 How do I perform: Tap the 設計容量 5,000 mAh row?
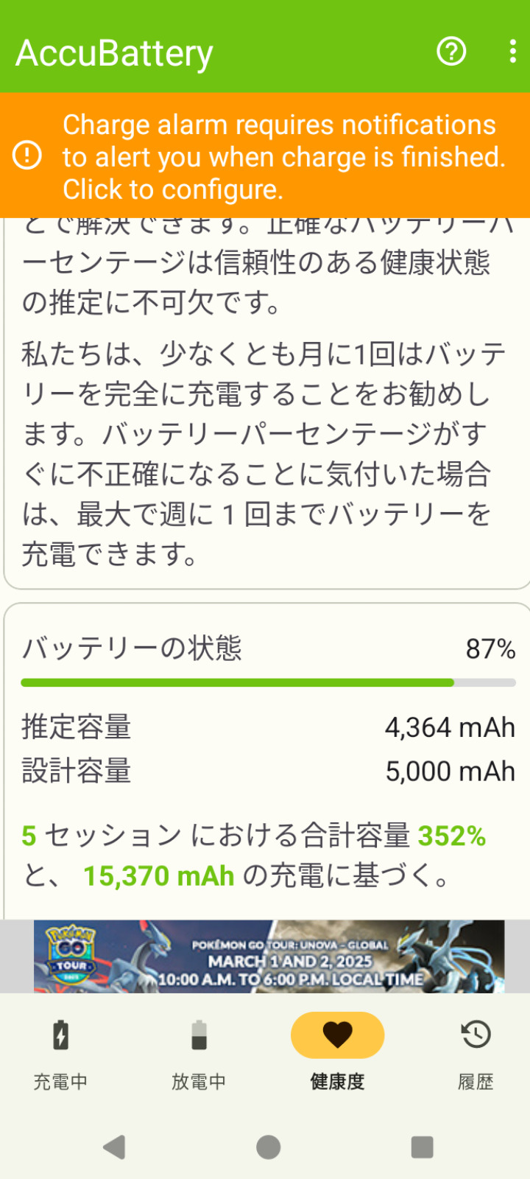point(268,772)
